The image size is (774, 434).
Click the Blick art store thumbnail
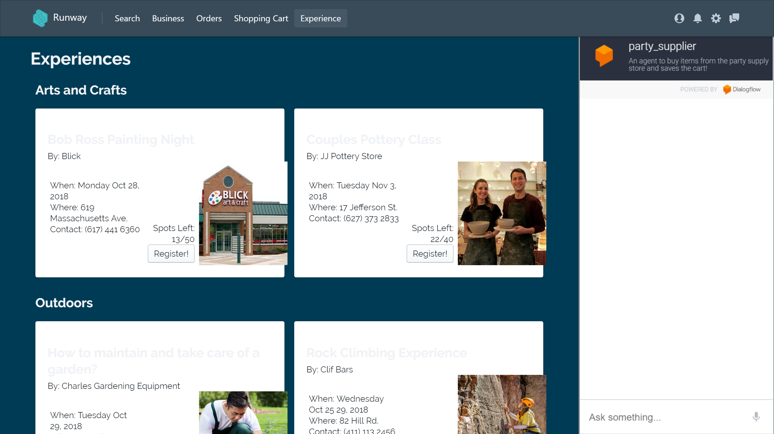(x=243, y=213)
